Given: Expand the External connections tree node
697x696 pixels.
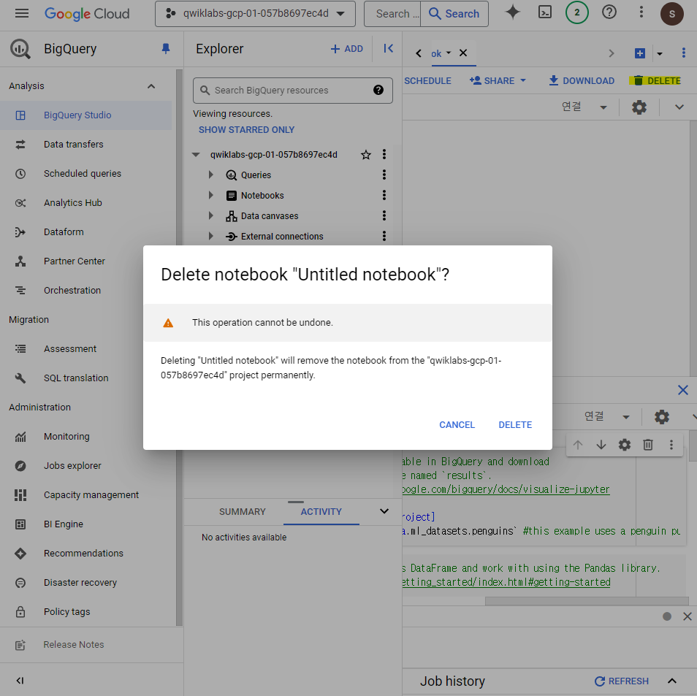Looking at the screenshot, I should (210, 236).
